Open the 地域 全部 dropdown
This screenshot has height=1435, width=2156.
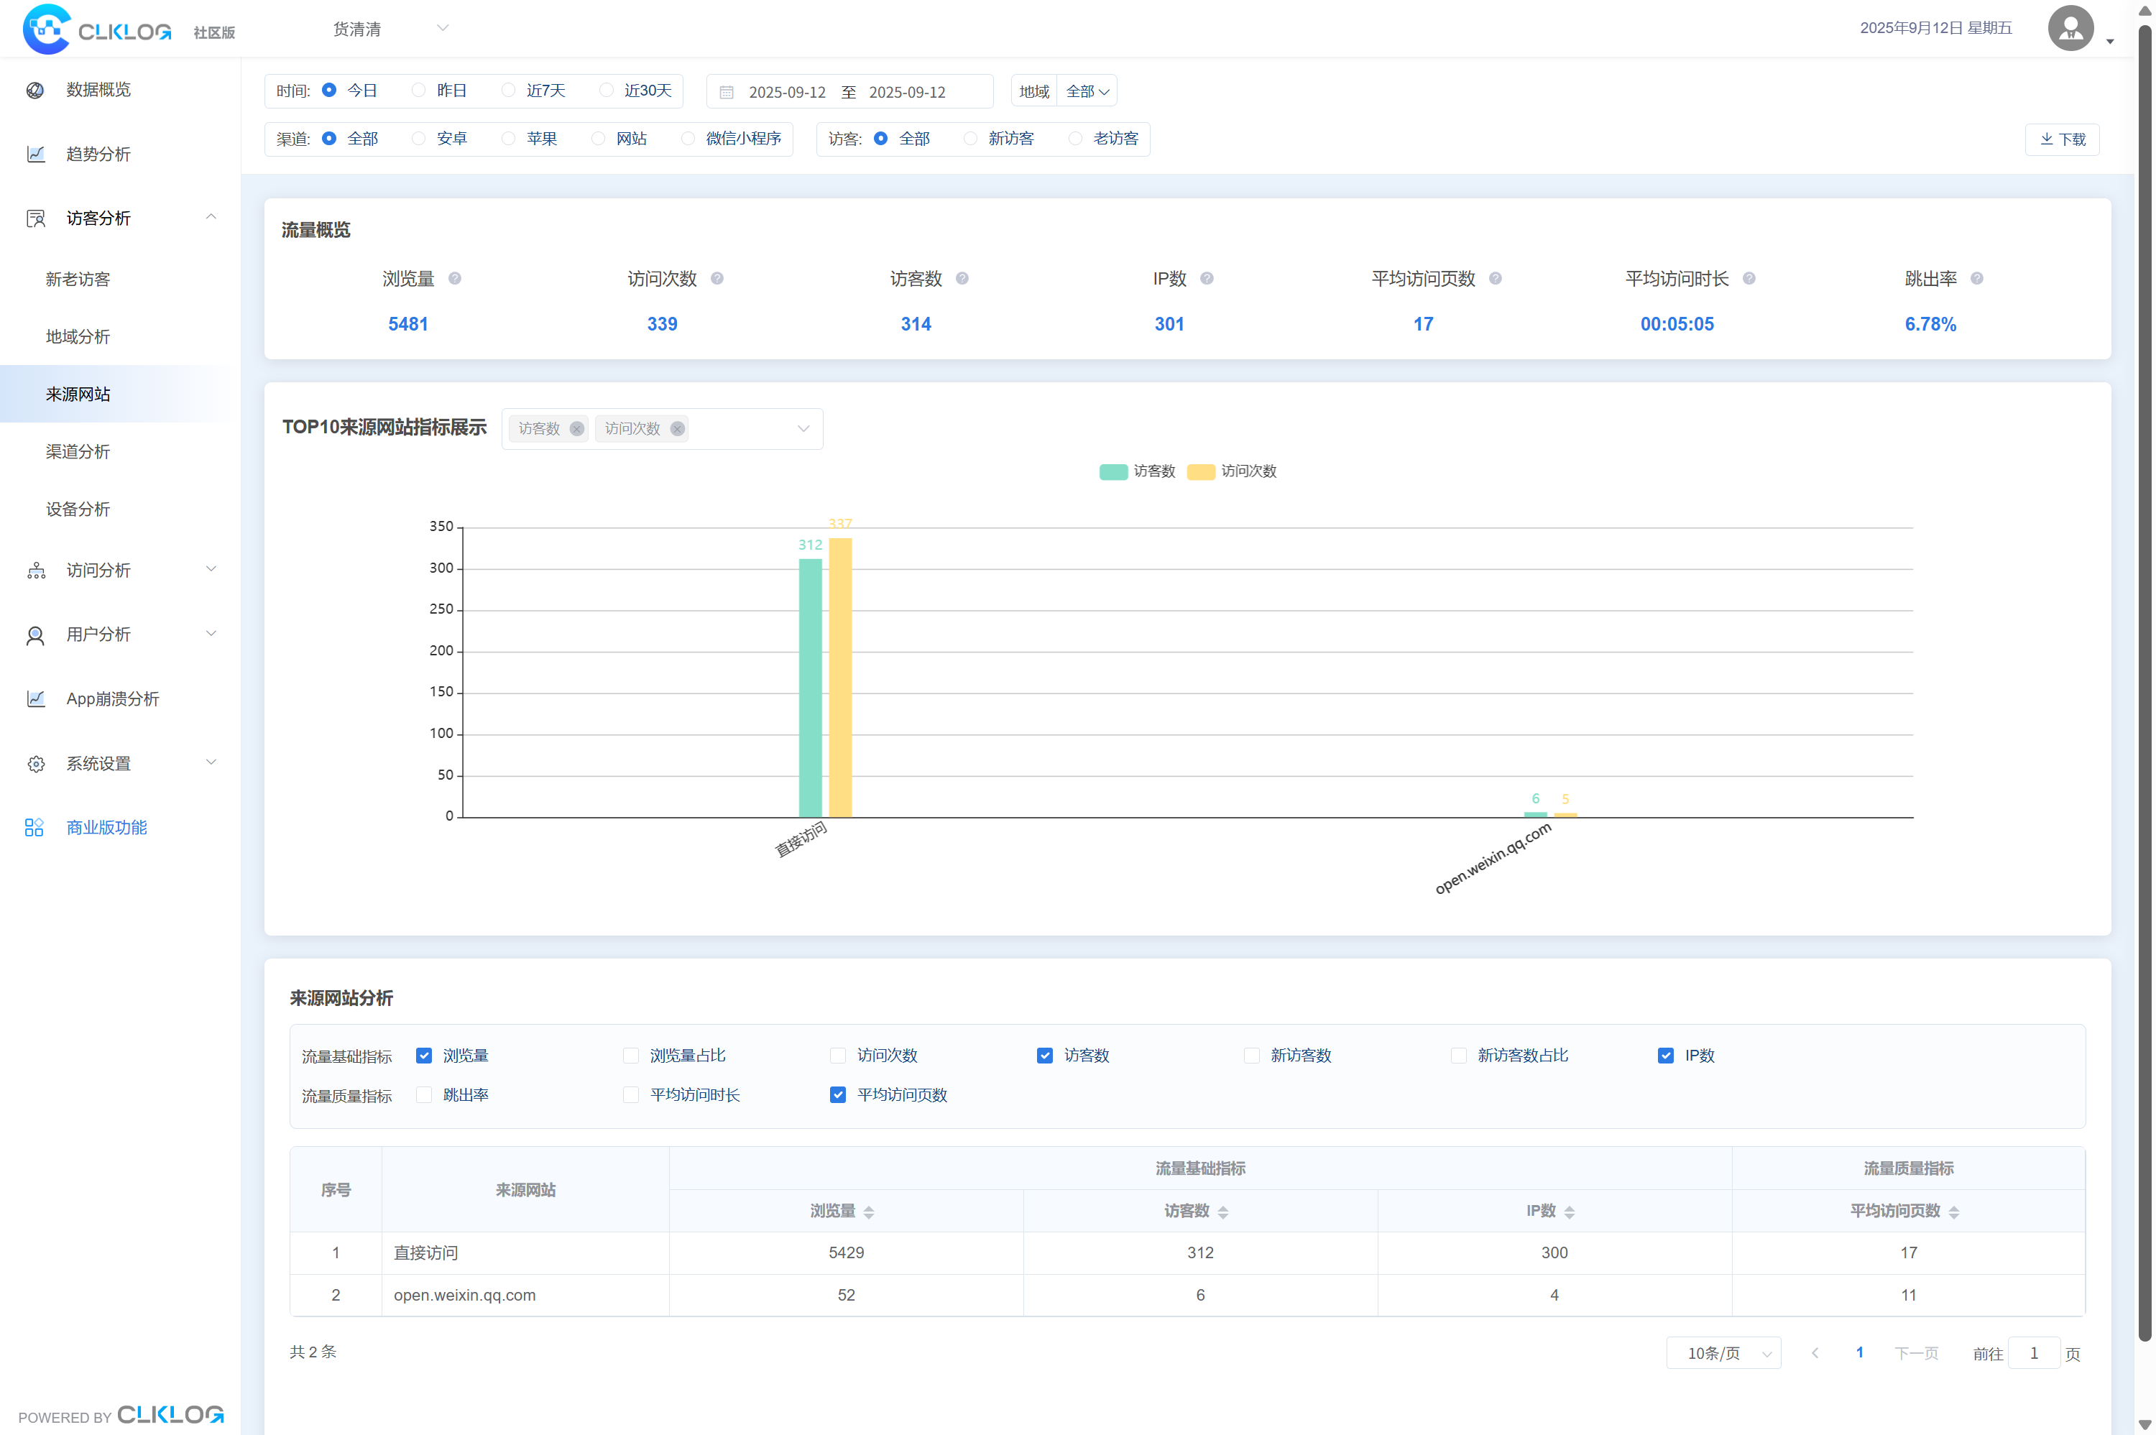tap(1086, 91)
